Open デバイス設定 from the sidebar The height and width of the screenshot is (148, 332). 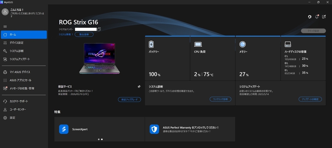click(x=24, y=43)
